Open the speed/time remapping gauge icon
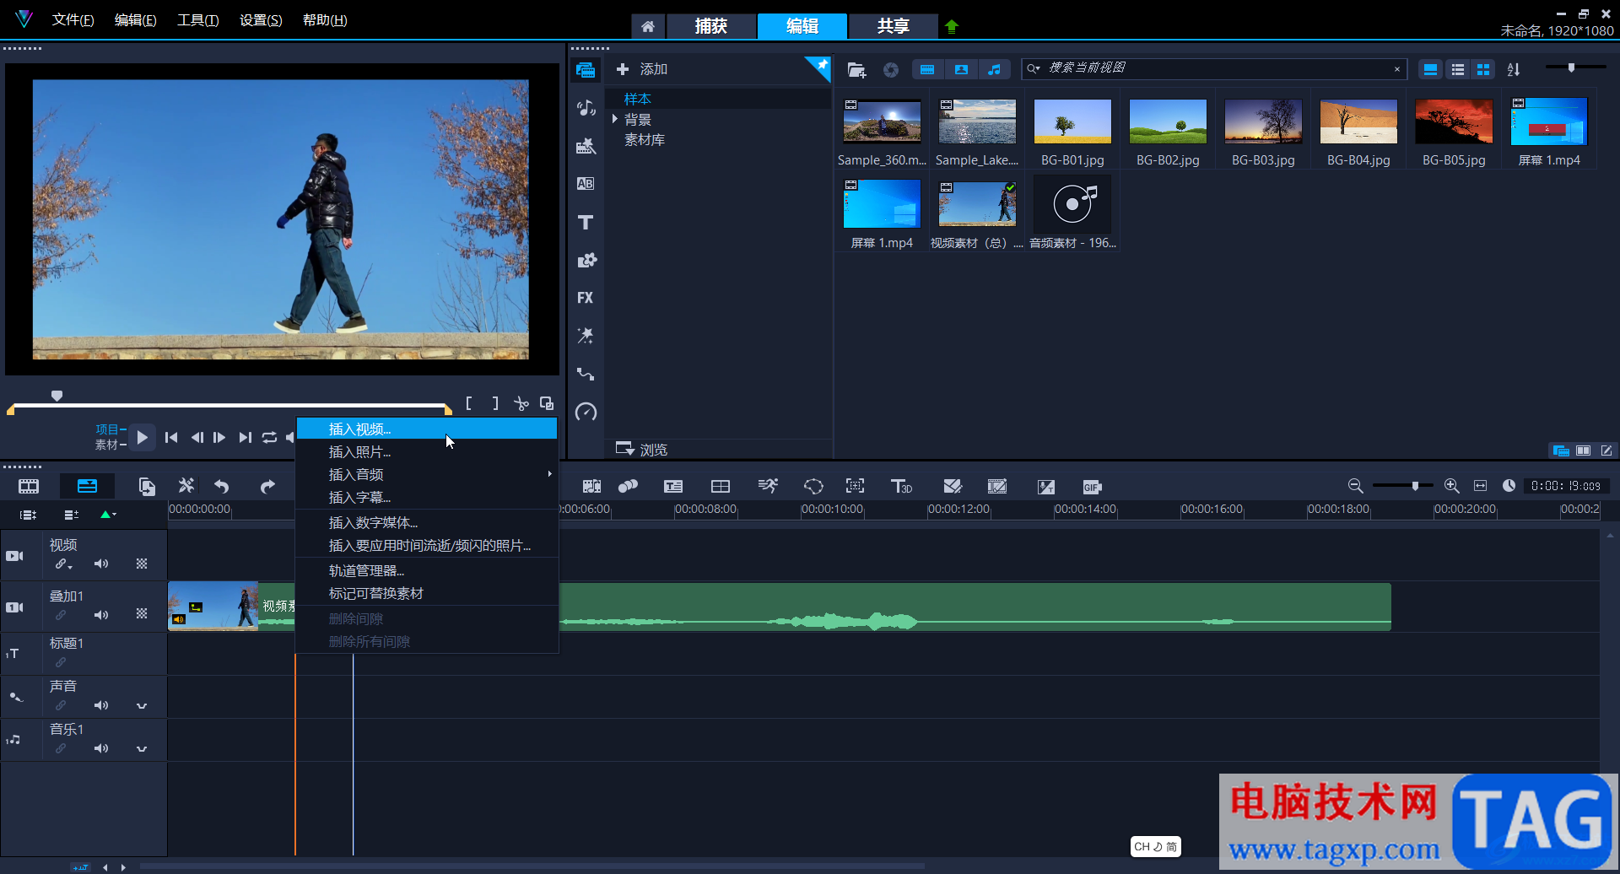This screenshot has height=874, width=1620. click(x=586, y=412)
